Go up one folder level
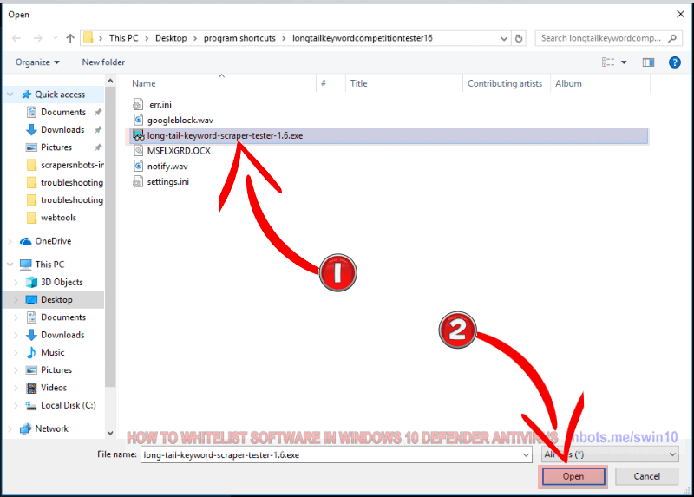 point(70,38)
